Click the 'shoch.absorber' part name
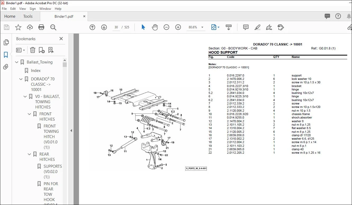Image resolution: width=352 pixels, height=205 pixels. tap(302, 118)
